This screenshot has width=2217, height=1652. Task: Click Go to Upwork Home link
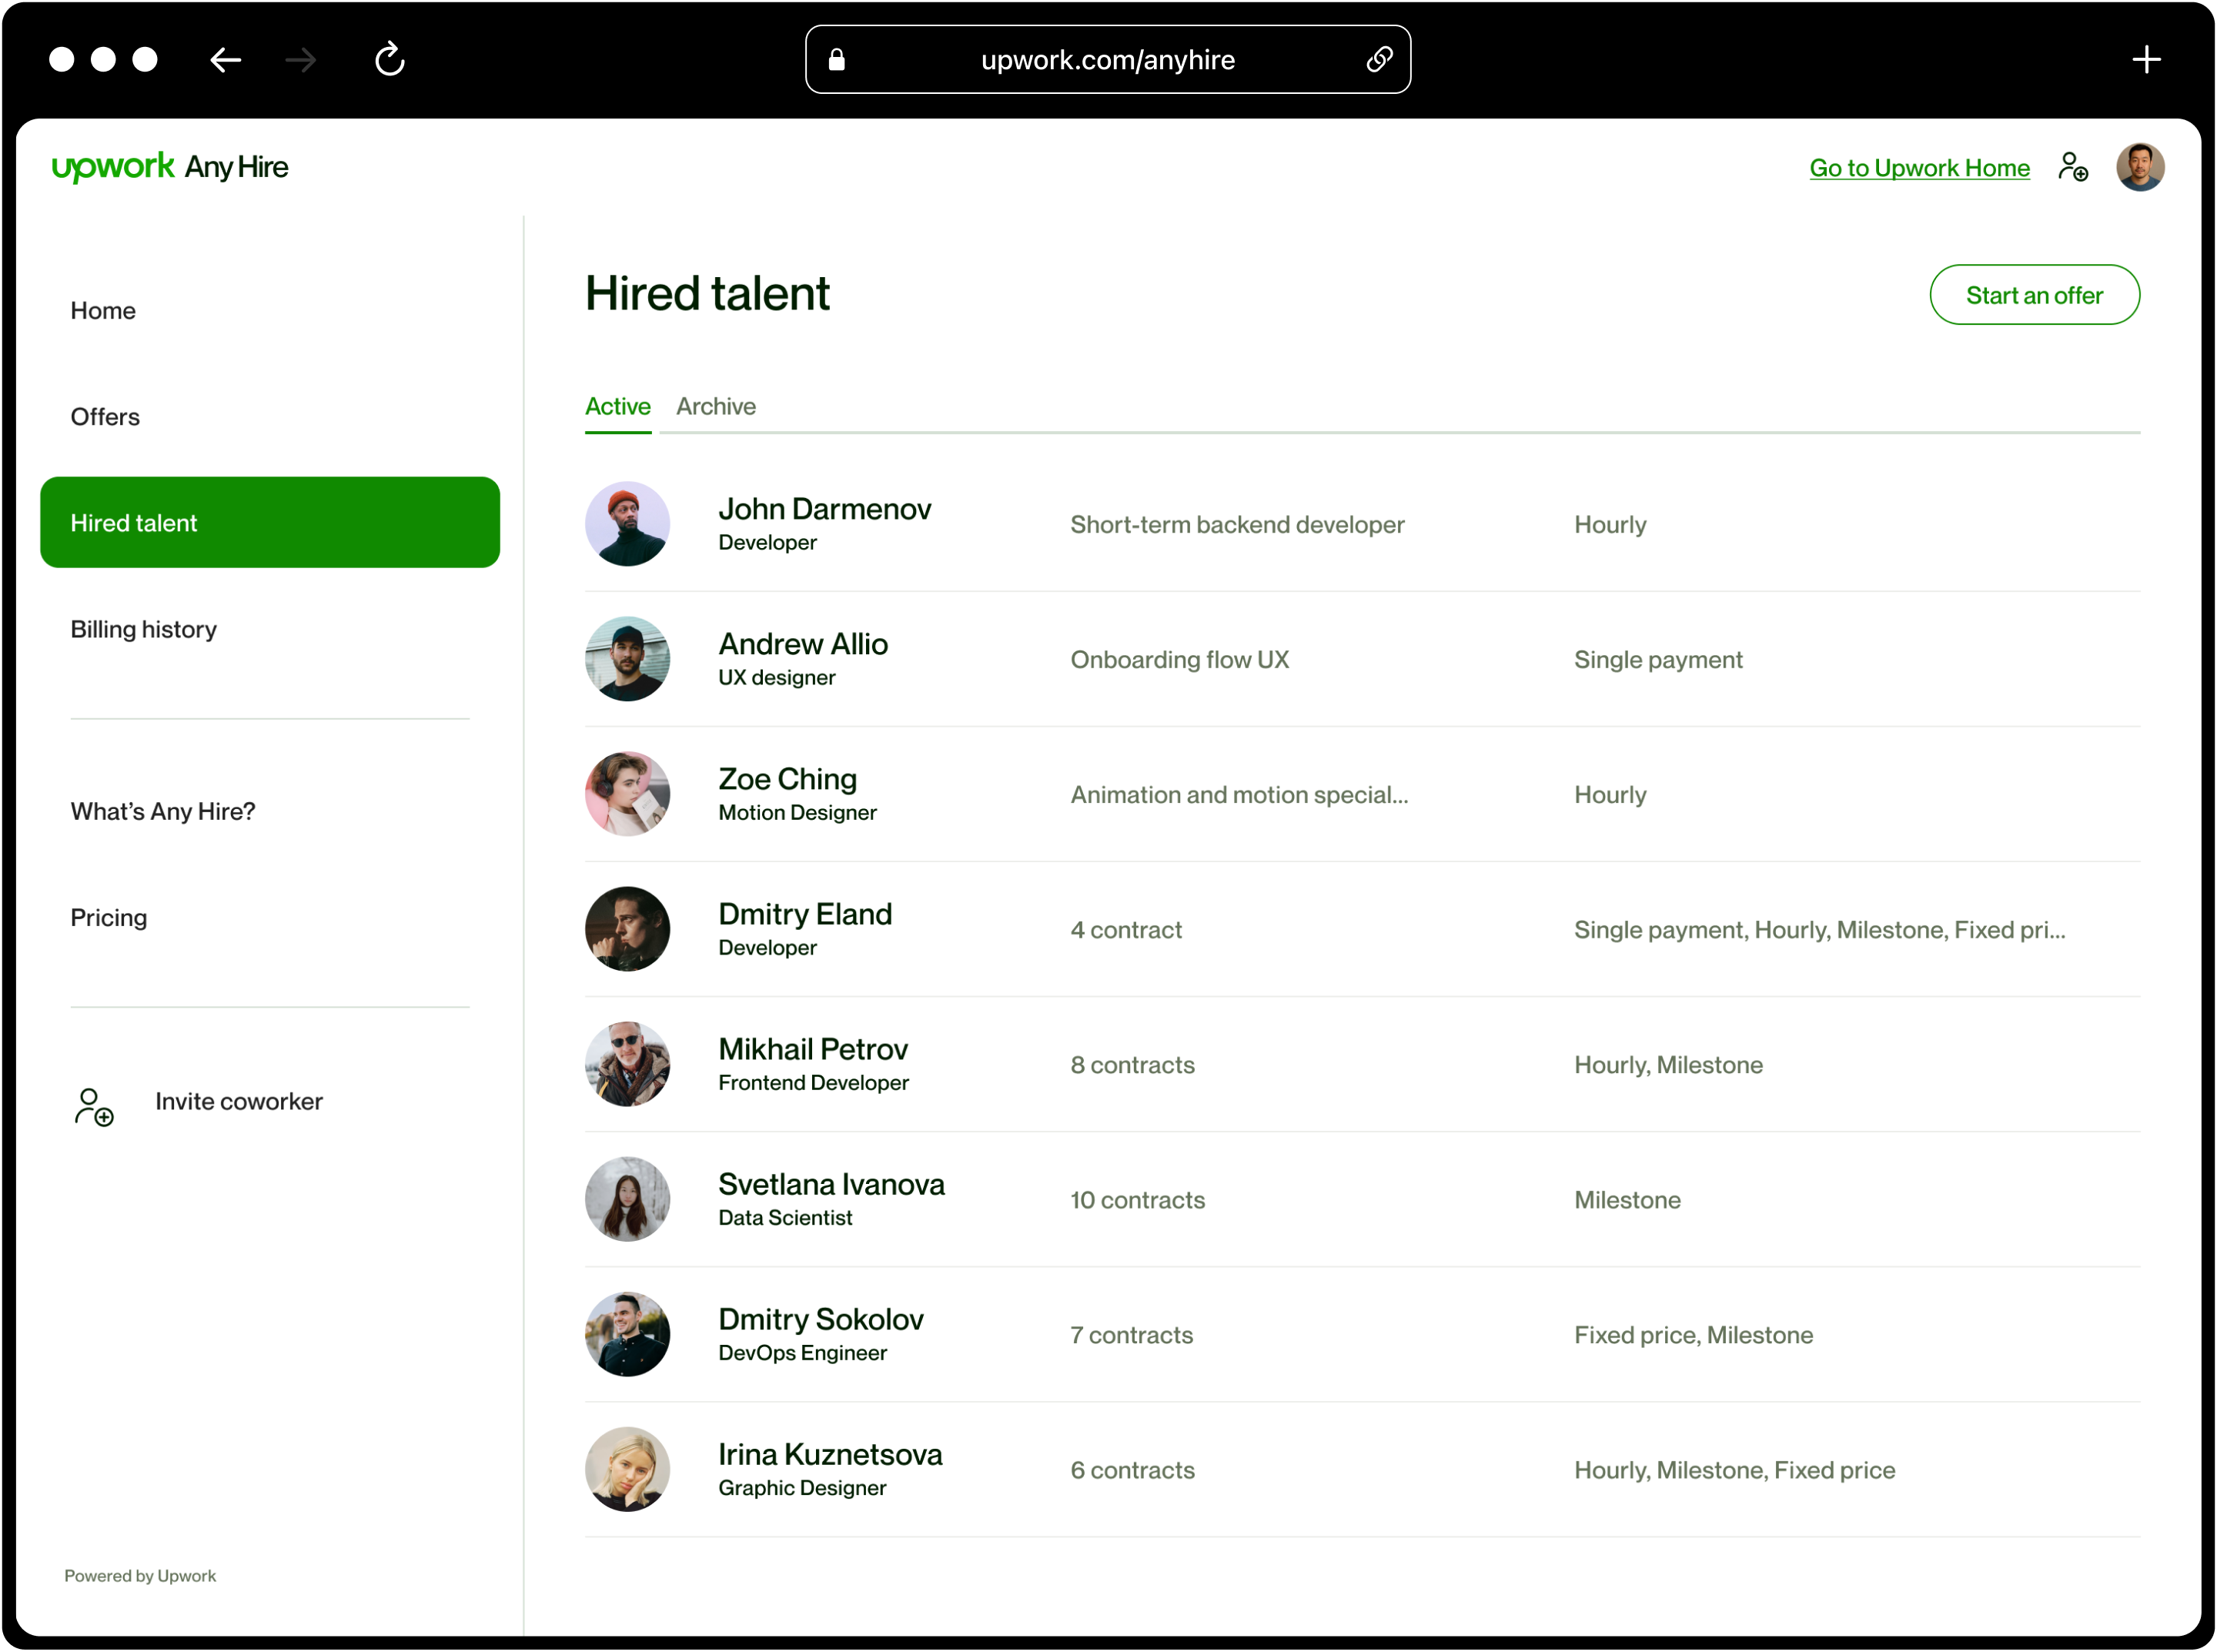pyautogui.click(x=1919, y=168)
